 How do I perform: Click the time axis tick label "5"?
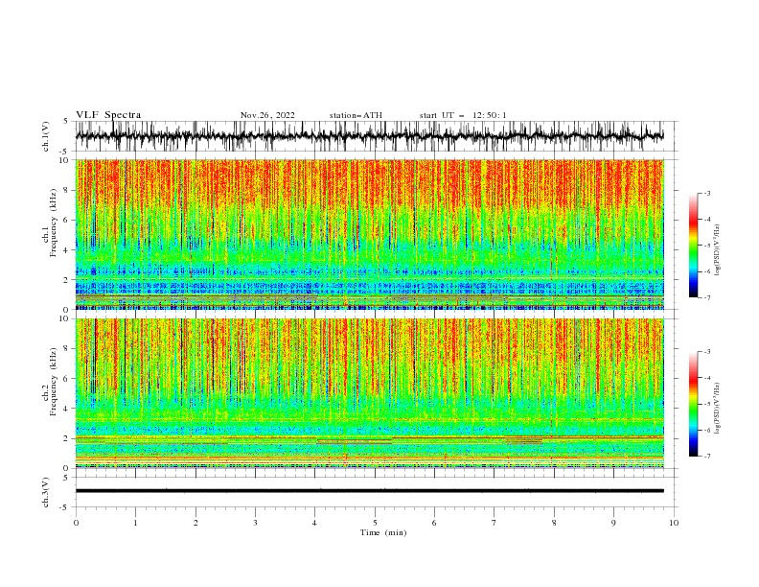(375, 523)
